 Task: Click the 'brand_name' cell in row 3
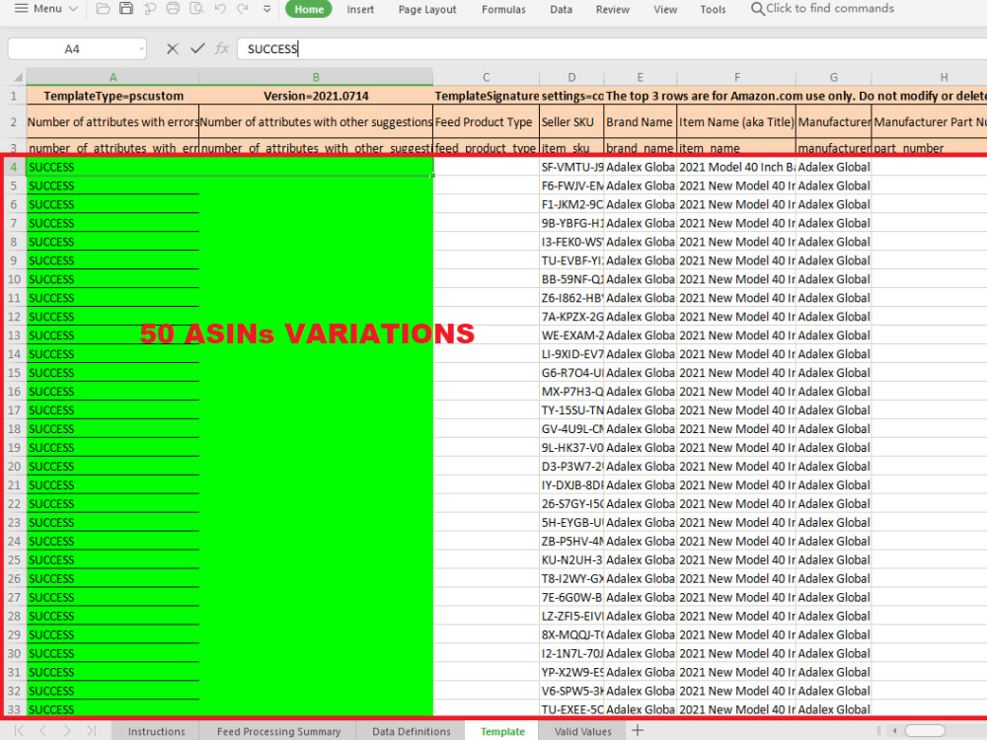point(641,149)
